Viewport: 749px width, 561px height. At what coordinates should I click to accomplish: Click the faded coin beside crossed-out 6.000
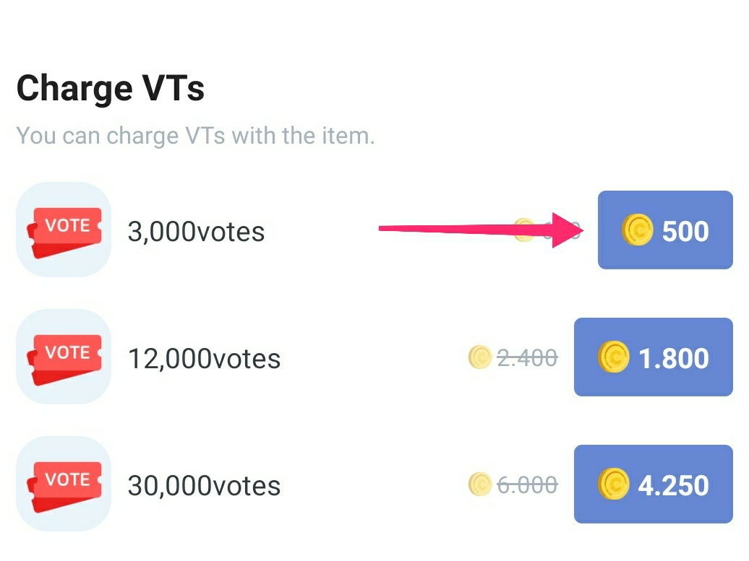[x=480, y=484]
